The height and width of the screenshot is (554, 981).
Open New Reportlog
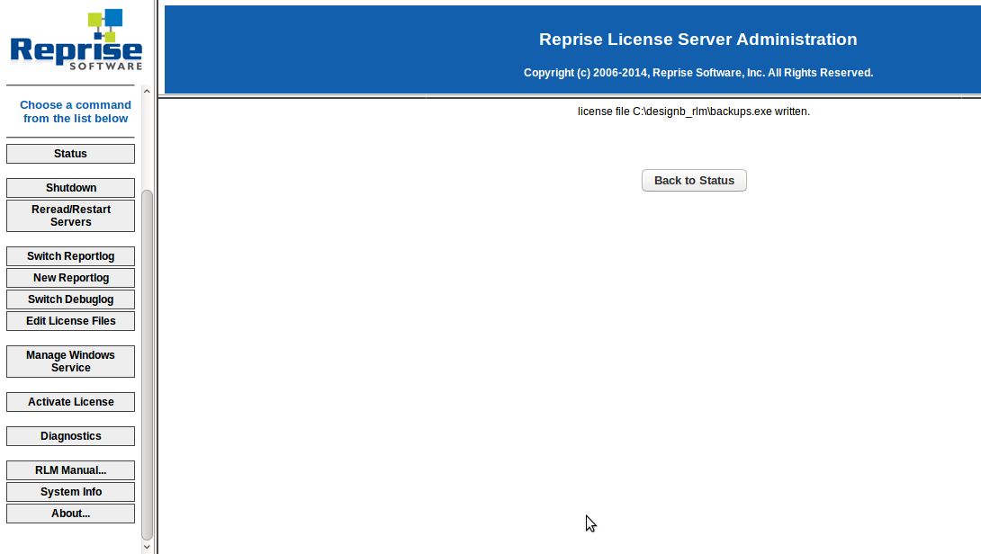(x=71, y=278)
